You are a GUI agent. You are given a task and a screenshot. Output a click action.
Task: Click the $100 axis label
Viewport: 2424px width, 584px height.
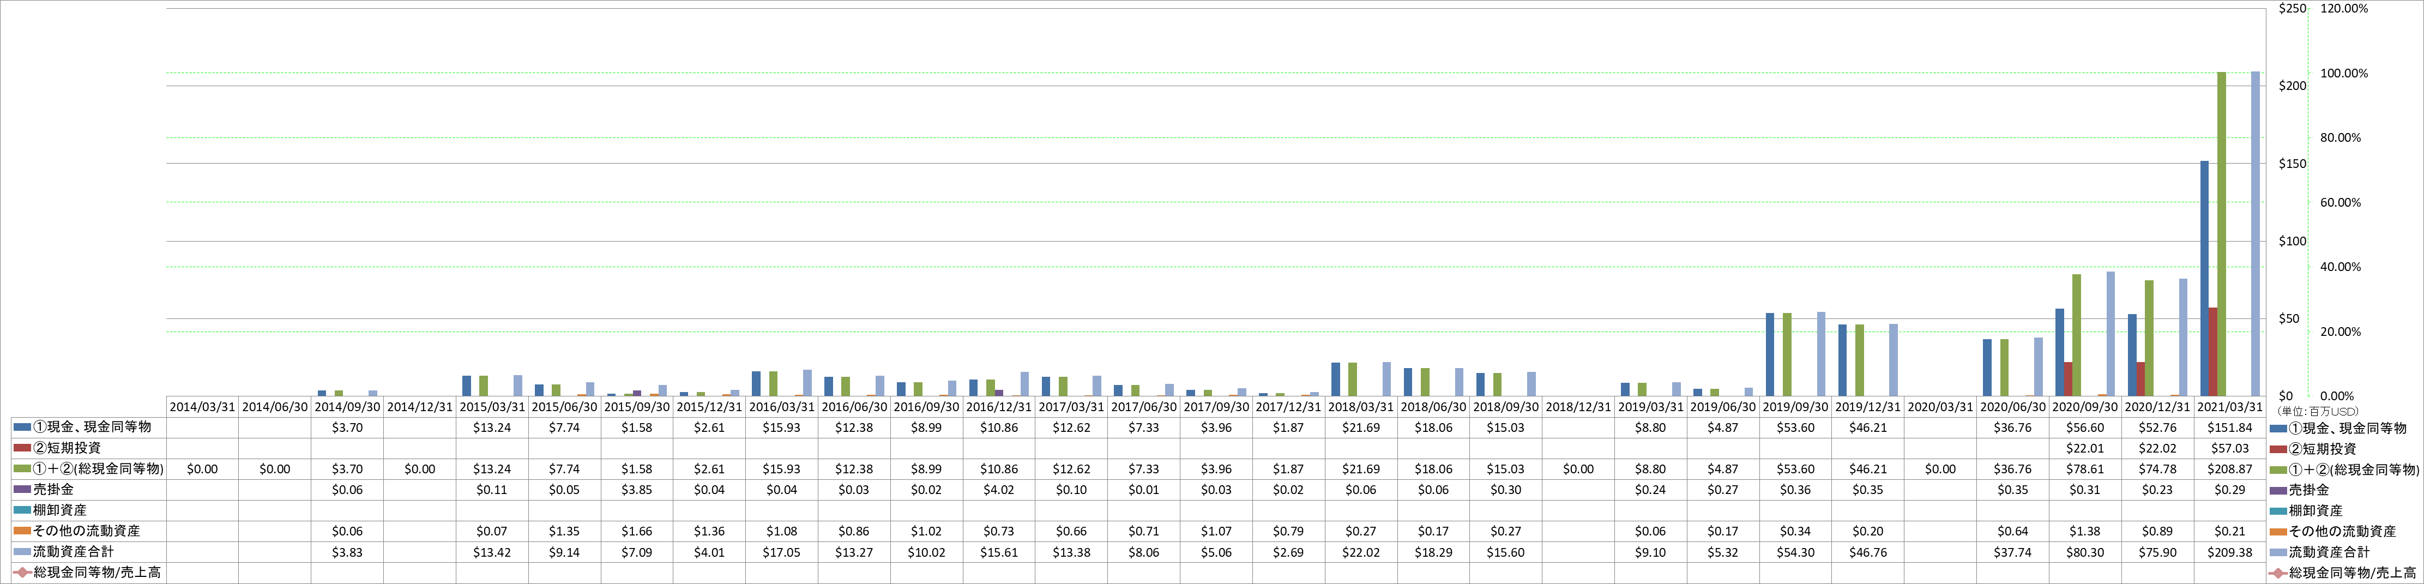(2292, 241)
